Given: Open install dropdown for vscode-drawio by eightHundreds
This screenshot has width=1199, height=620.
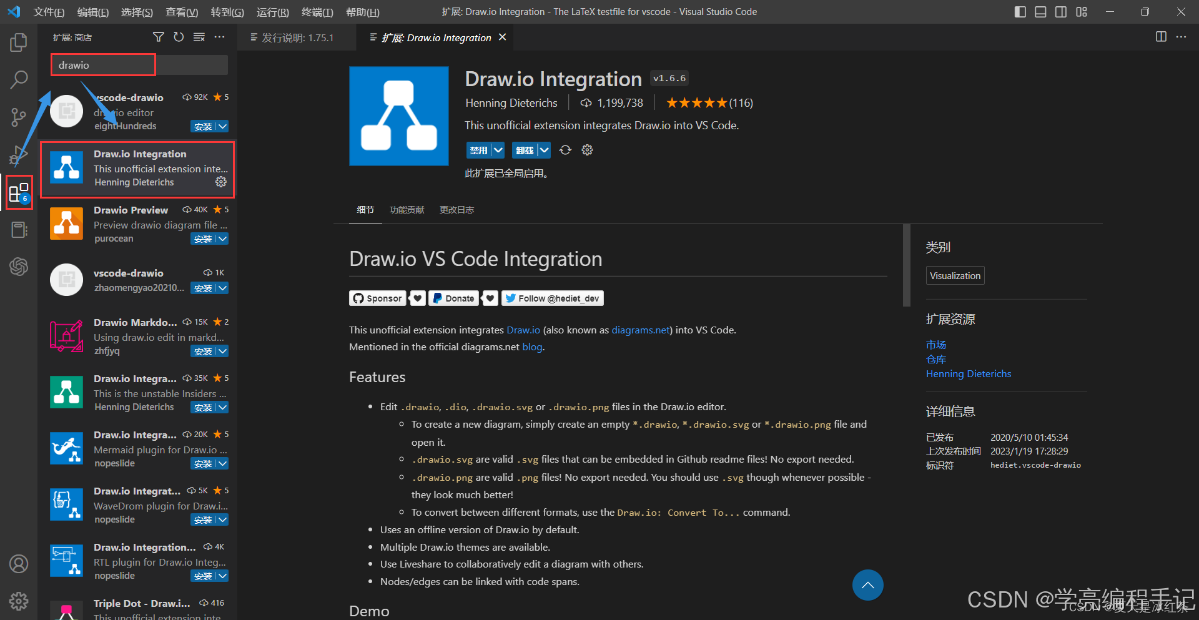Looking at the screenshot, I should [223, 126].
